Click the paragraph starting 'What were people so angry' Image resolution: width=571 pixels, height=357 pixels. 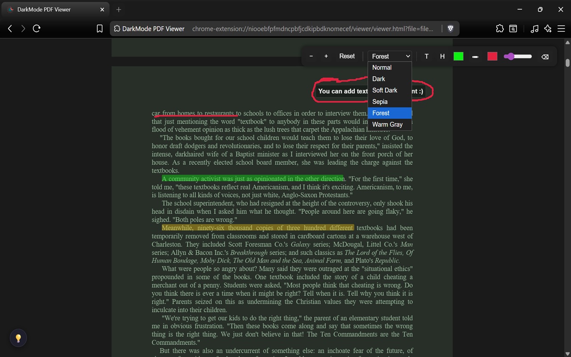point(282,289)
